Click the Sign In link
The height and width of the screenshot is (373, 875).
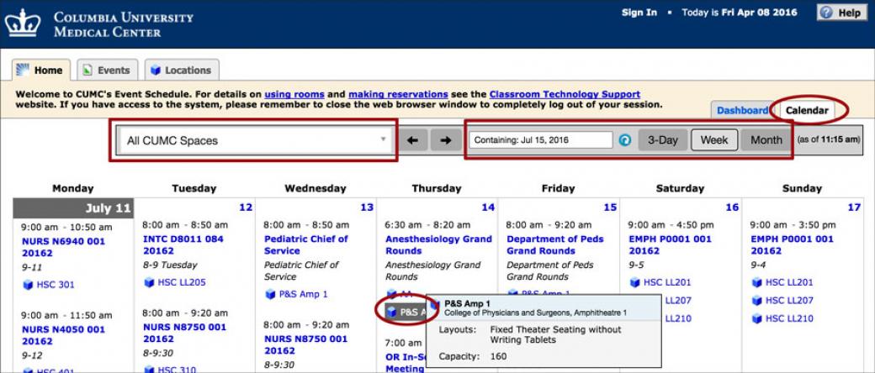coord(639,13)
